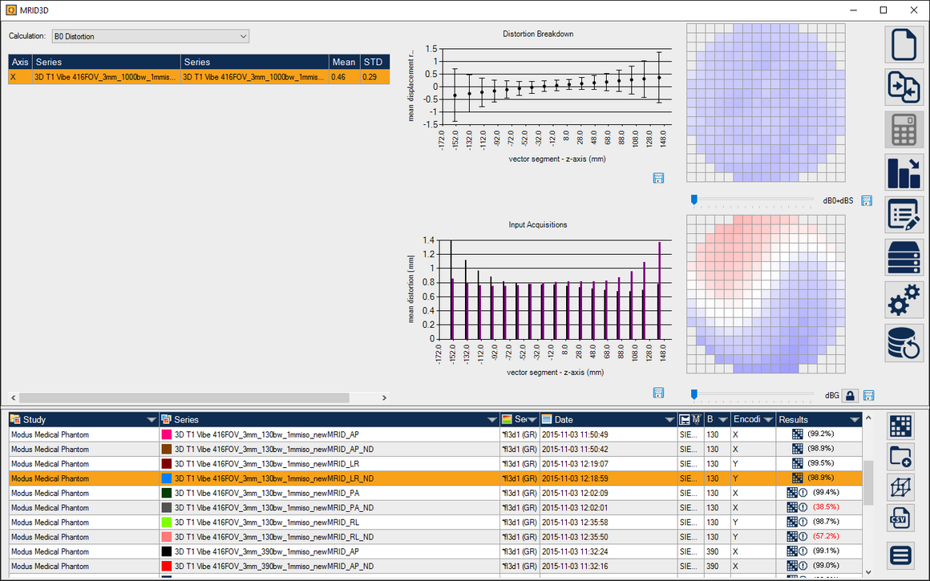Click the database restore icon
Viewport: 930px width, 581px height.
[x=904, y=342]
